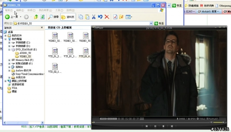Open the Views dropdown in Explorer toolbar
The height and width of the screenshot is (132, 231).
point(129,17)
